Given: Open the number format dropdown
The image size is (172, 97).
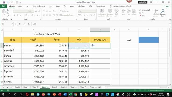Looking at the screenshot, I should (95, 11).
